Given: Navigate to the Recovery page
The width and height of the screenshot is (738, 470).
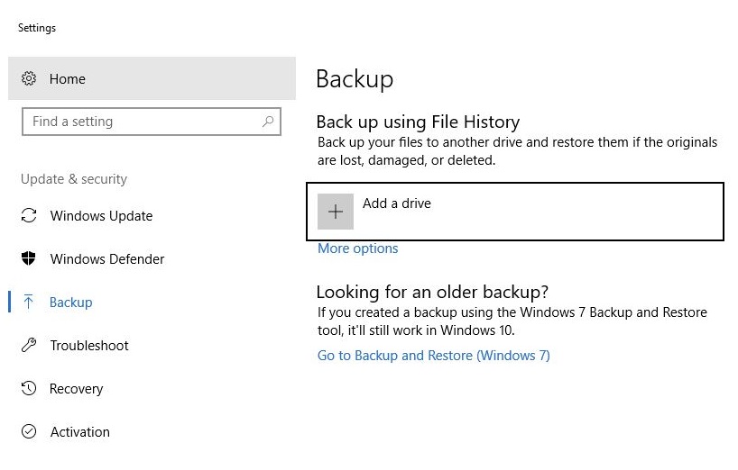Looking at the screenshot, I should (x=77, y=389).
